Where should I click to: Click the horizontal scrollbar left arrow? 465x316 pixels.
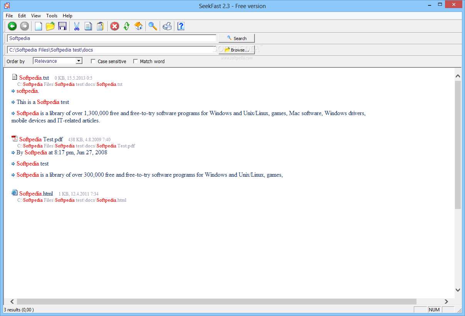[x=12, y=301]
